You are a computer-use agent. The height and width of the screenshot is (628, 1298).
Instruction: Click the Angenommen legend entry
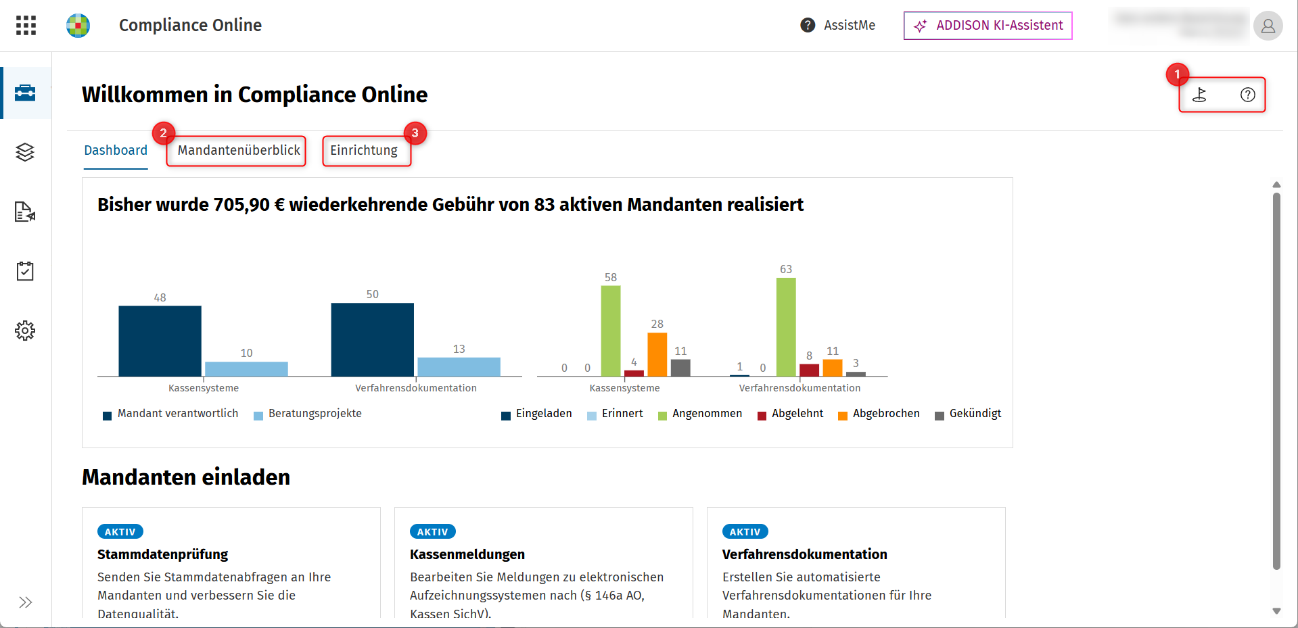(x=700, y=414)
